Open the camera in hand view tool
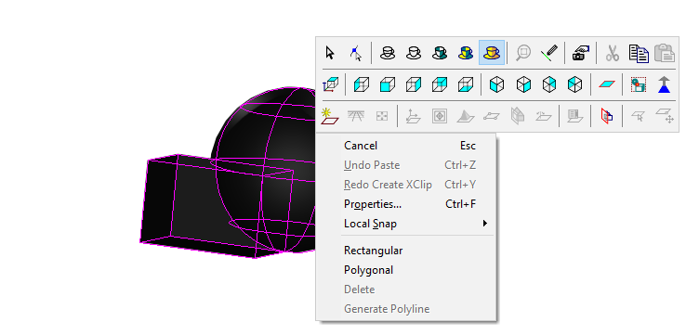The width and height of the screenshot is (686, 335). coord(581,53)
